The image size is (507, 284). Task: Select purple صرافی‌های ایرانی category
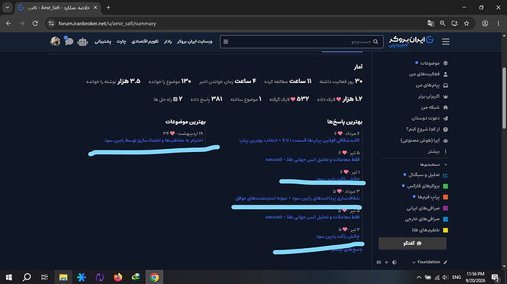coord(427,208)
